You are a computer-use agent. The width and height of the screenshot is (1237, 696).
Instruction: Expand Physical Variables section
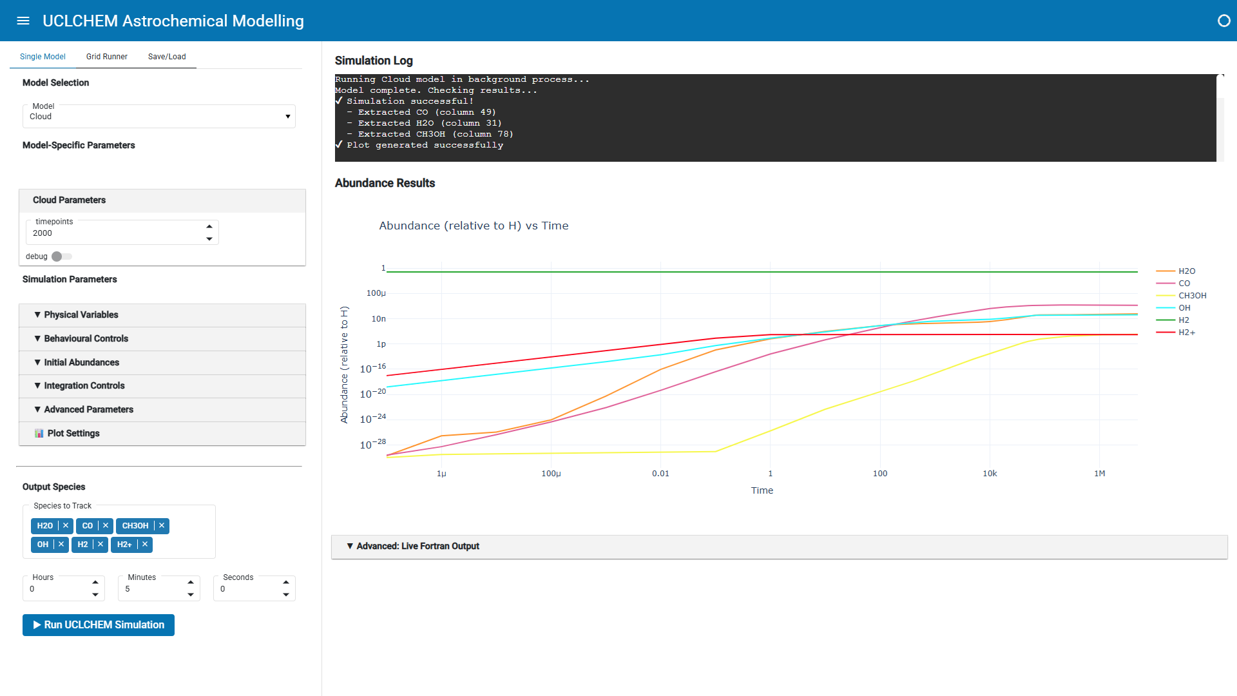(x=162, y=315)
